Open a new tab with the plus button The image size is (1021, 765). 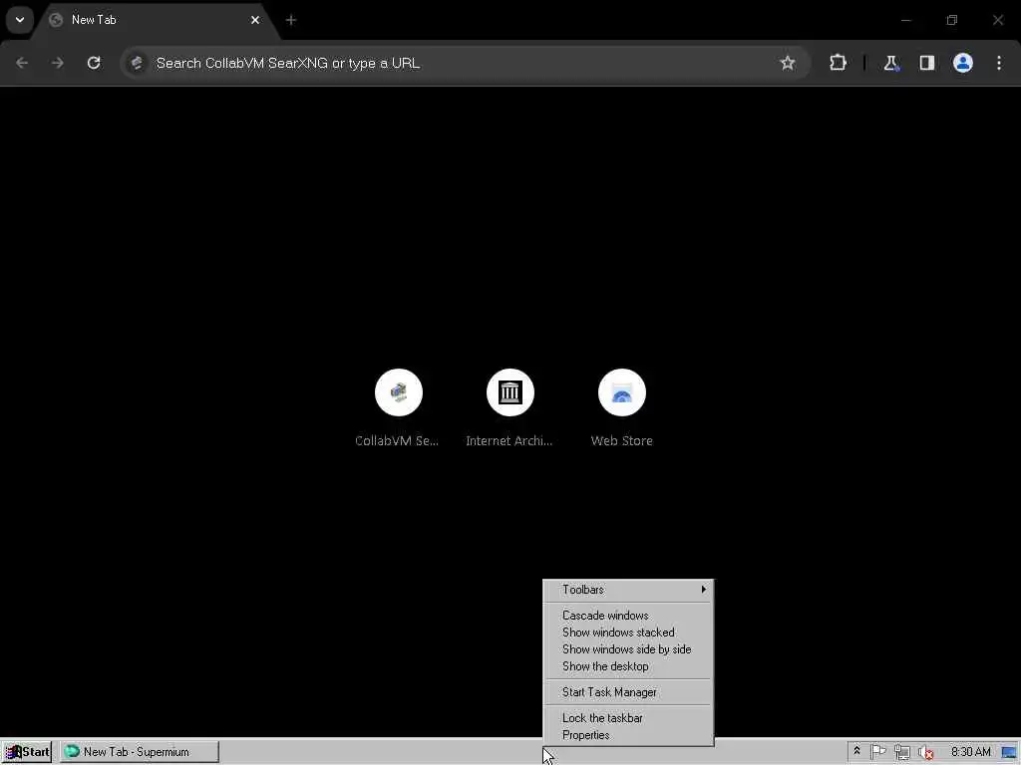[x=291, y=20]
